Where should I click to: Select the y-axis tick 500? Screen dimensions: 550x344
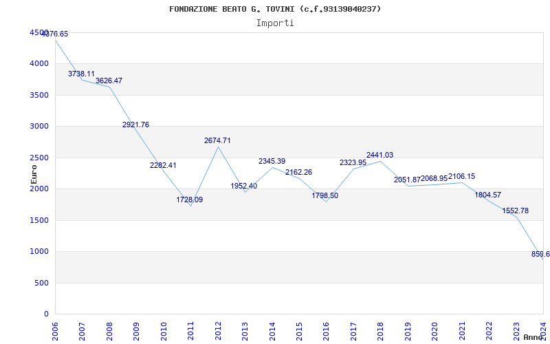tap(43, 283)
